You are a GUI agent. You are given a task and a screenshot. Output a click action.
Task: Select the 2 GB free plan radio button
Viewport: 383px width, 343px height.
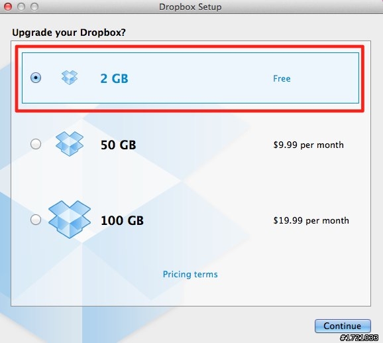36,78
